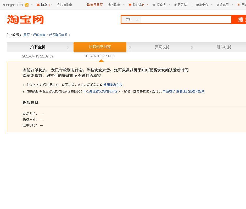Click the huanghe0019 username

pos(13,5)
